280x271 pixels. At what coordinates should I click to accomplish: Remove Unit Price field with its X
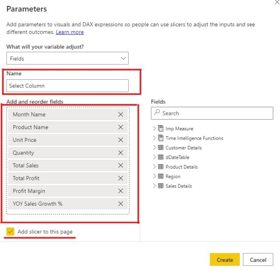tap(121, 140)
